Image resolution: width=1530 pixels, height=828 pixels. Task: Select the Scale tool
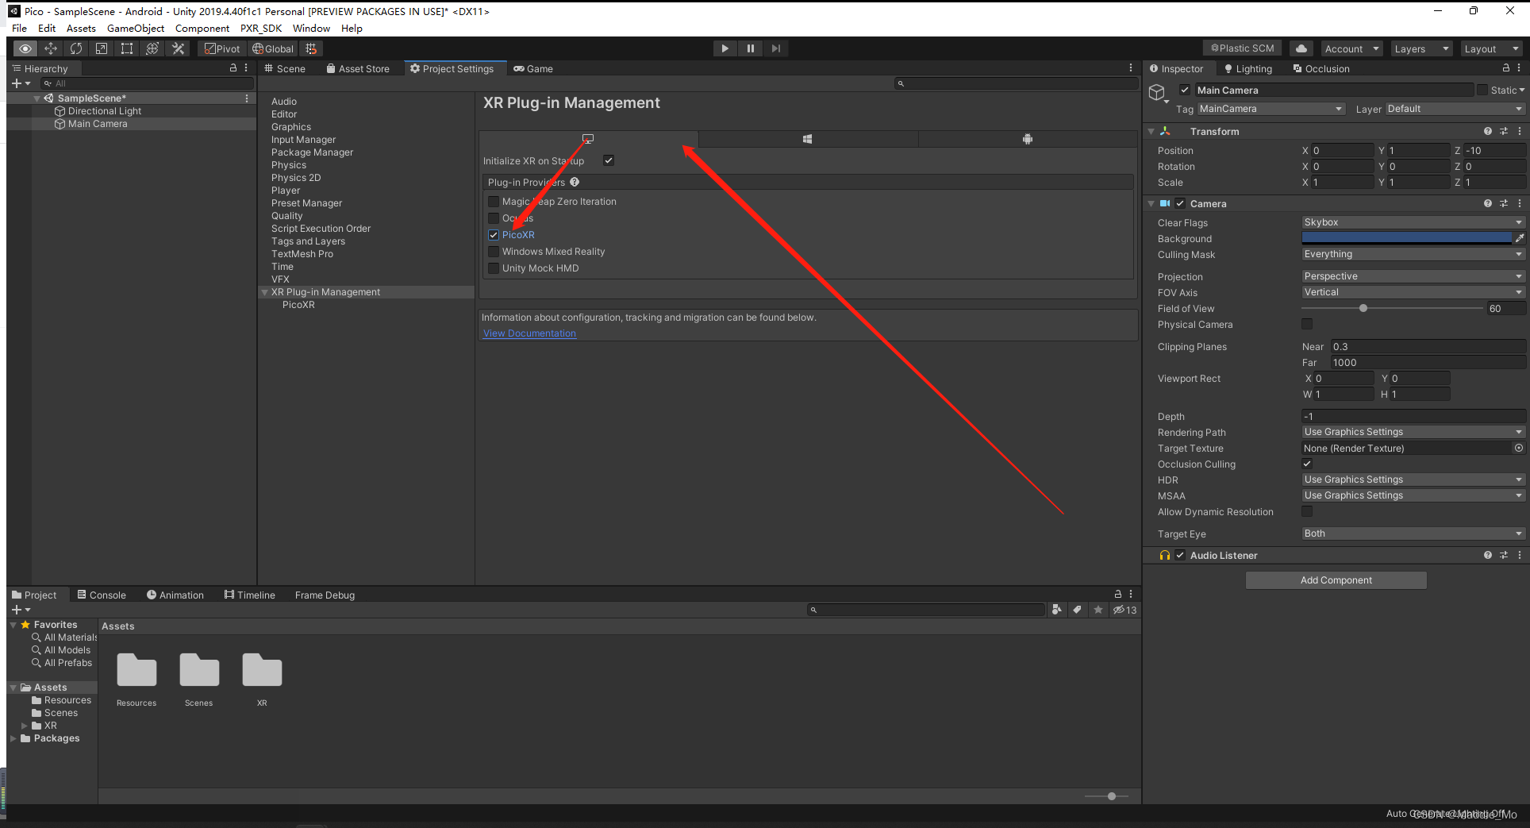[102, 48]
